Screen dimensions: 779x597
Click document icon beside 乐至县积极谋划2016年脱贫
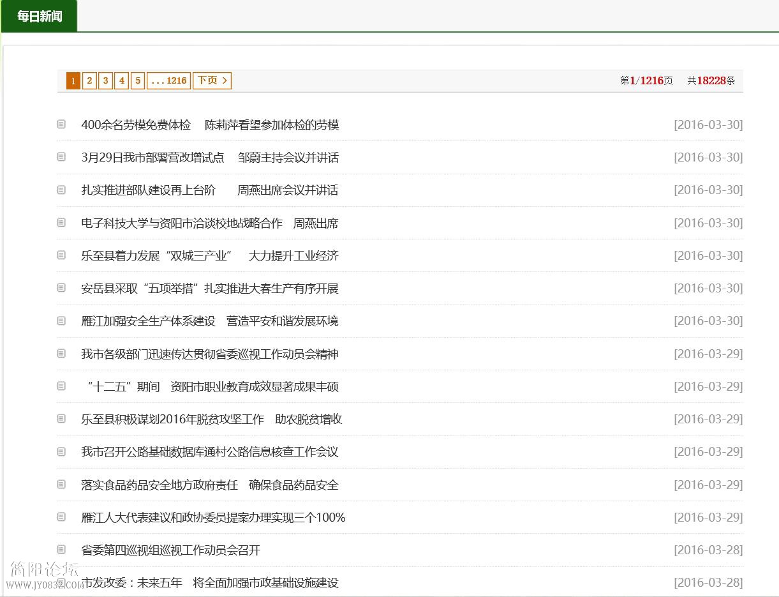[61, 418]
